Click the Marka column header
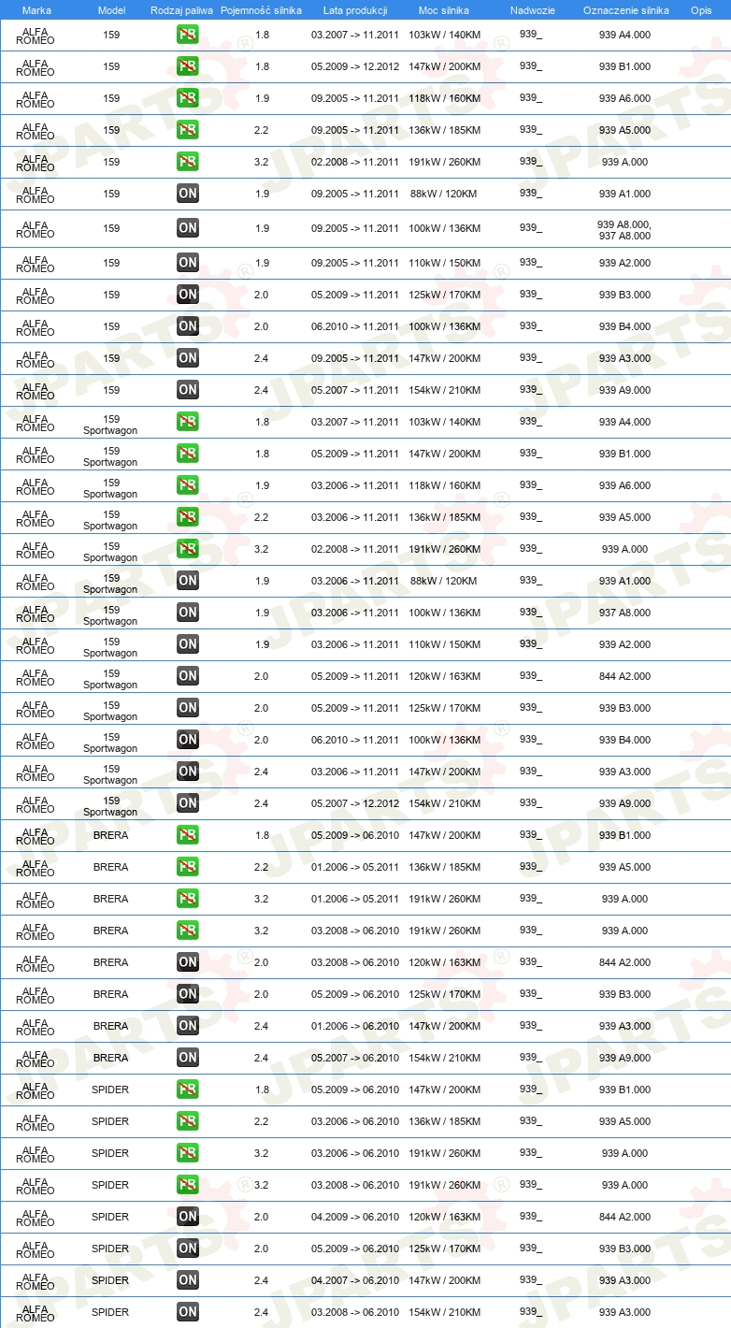This screenshot has width=731, height=1328. click(x=36, y=10)
